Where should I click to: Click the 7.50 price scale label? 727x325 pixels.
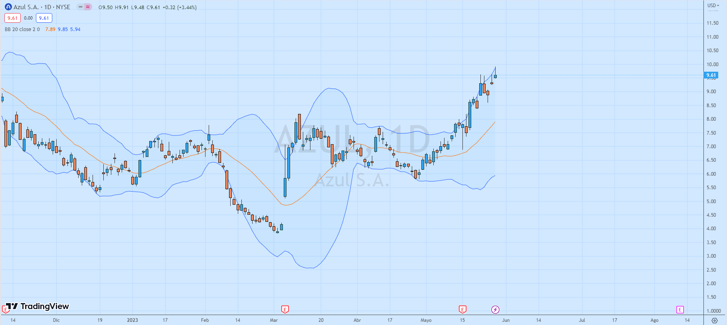coord(711,133)
